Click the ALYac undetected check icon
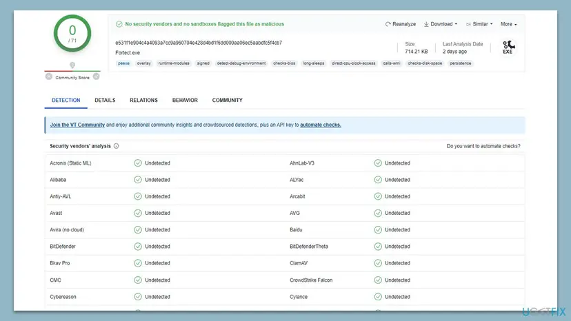Viewport: 571px width, 321px height. (378, 180)
